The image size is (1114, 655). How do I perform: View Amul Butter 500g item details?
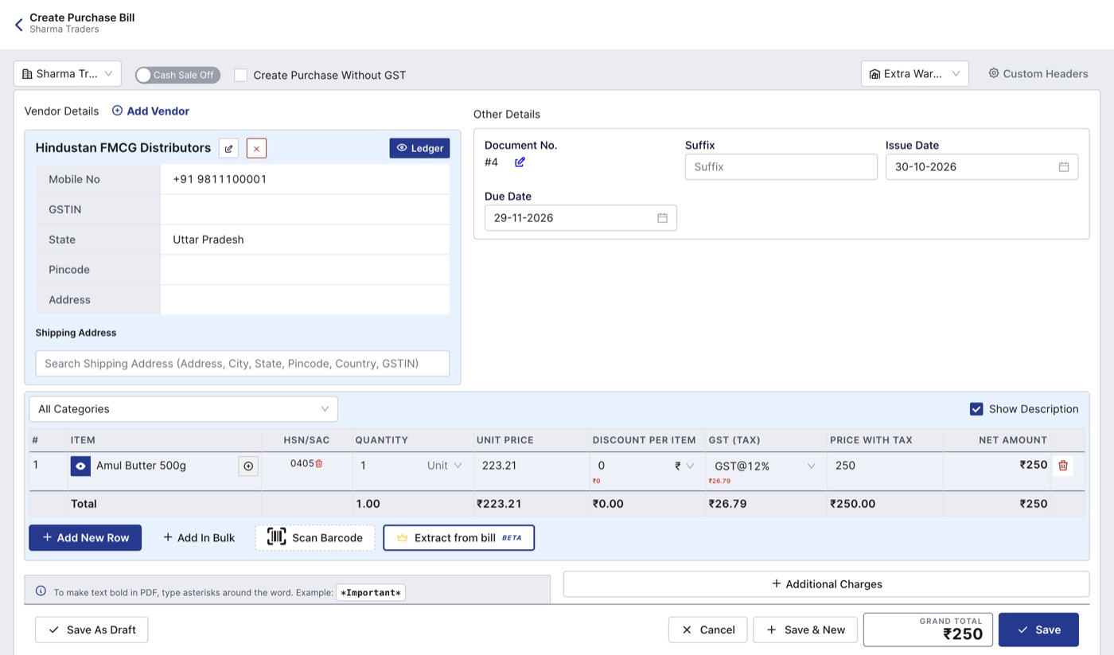coord(80,466)
